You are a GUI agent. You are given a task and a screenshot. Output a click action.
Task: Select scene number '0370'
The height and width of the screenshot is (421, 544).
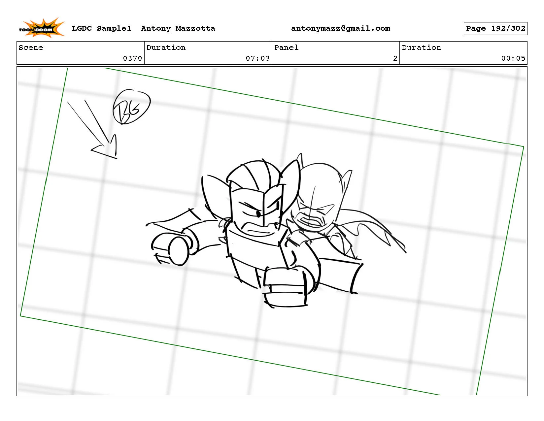coord(132,58)
